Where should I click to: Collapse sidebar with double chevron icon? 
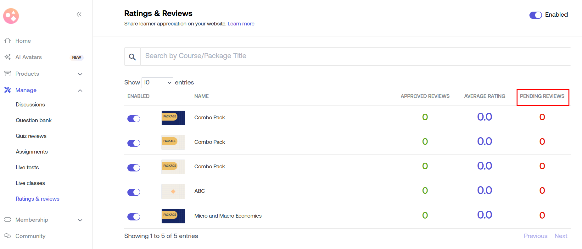click(x=79, y=14)
